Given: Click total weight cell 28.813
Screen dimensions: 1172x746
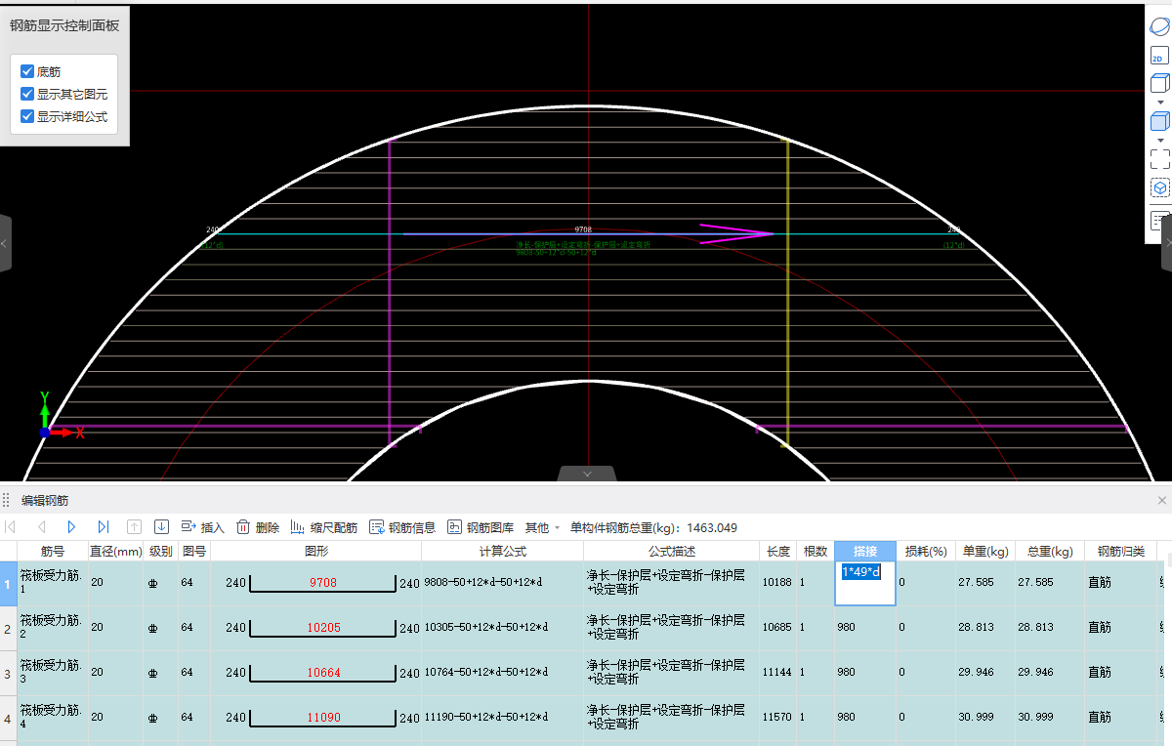Looking at the screenshot, I should tap(1050, 628).
